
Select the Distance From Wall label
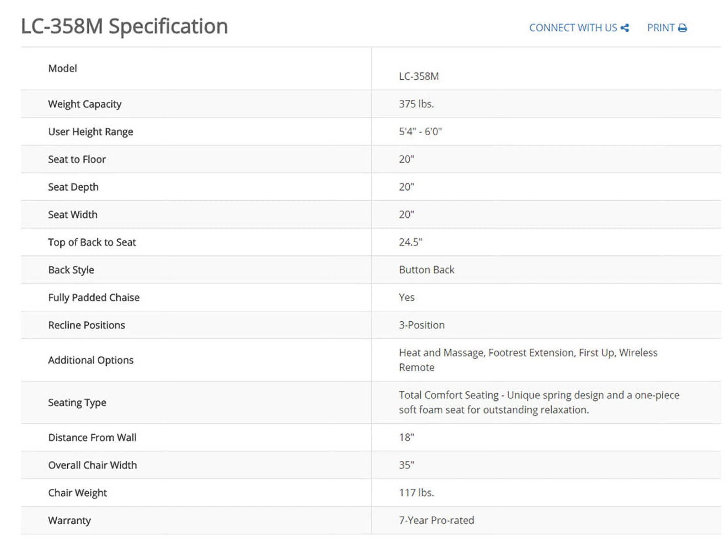[92, 438]
